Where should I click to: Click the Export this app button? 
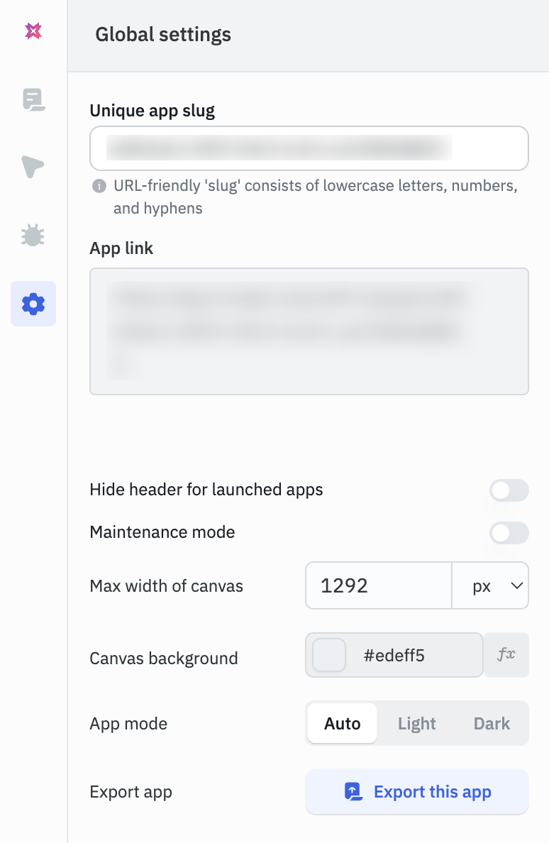coord(416,791)
